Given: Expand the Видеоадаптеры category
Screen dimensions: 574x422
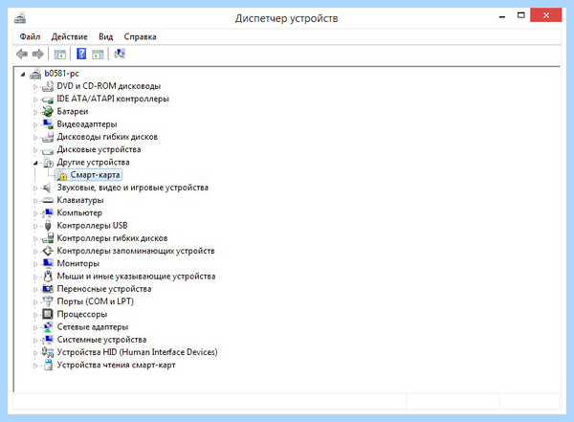Looking at the screenshot, I should tap(35, 125).
